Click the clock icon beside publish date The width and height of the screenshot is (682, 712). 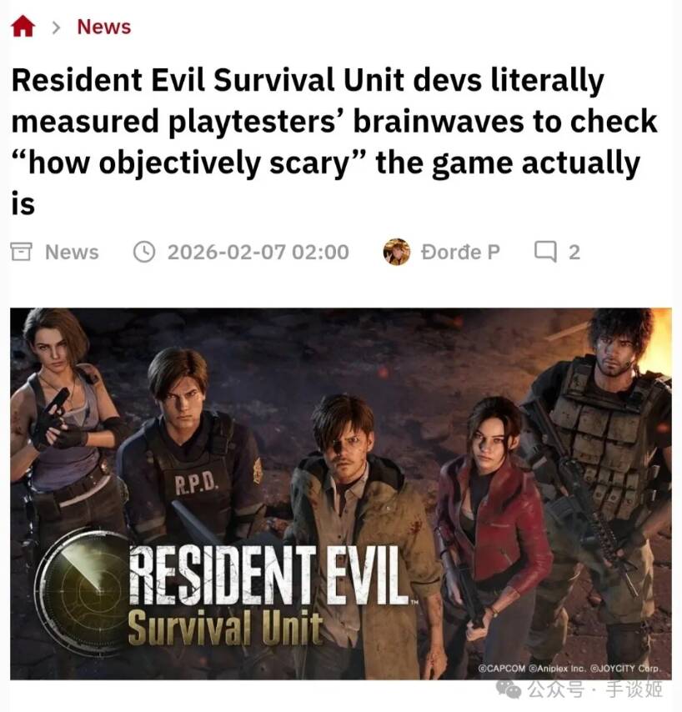point(144,252)
